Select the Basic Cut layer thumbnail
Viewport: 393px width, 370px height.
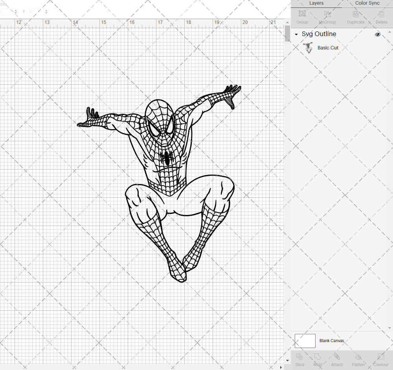click(308, 47)
